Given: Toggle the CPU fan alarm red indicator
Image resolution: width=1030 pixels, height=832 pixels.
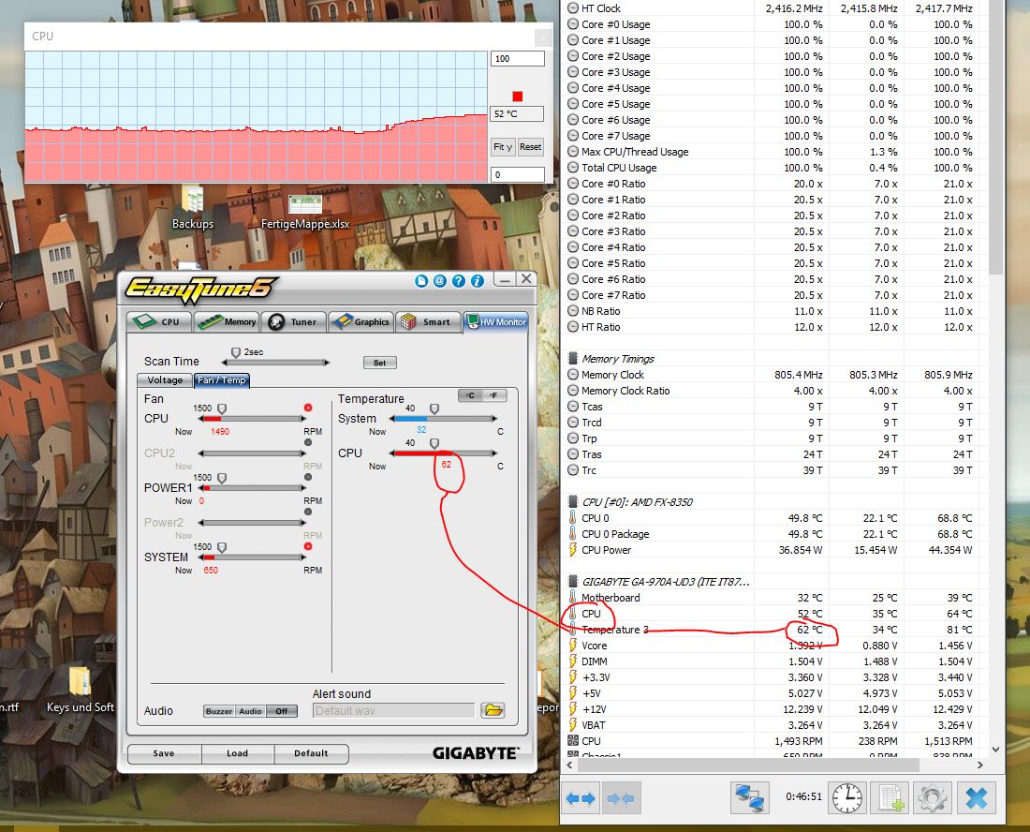Looking at the screenshot, I should [308, 408].
